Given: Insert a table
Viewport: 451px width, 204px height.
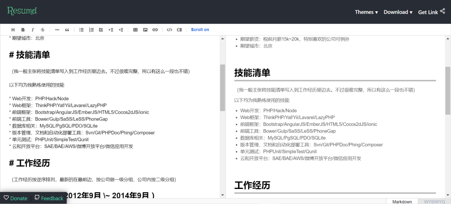Looking at the screenshot, I should [135, 30].
